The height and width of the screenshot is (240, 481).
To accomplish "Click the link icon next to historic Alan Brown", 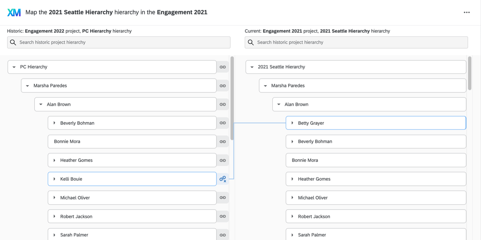I will (x=223, y=104).
